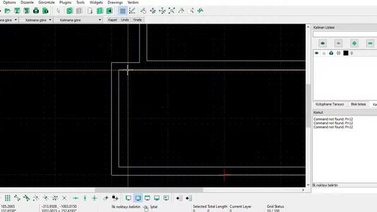Viewport: 377px width, 212px height.
Task: Show all layers with eye button
Action: [x=323, y=43]
